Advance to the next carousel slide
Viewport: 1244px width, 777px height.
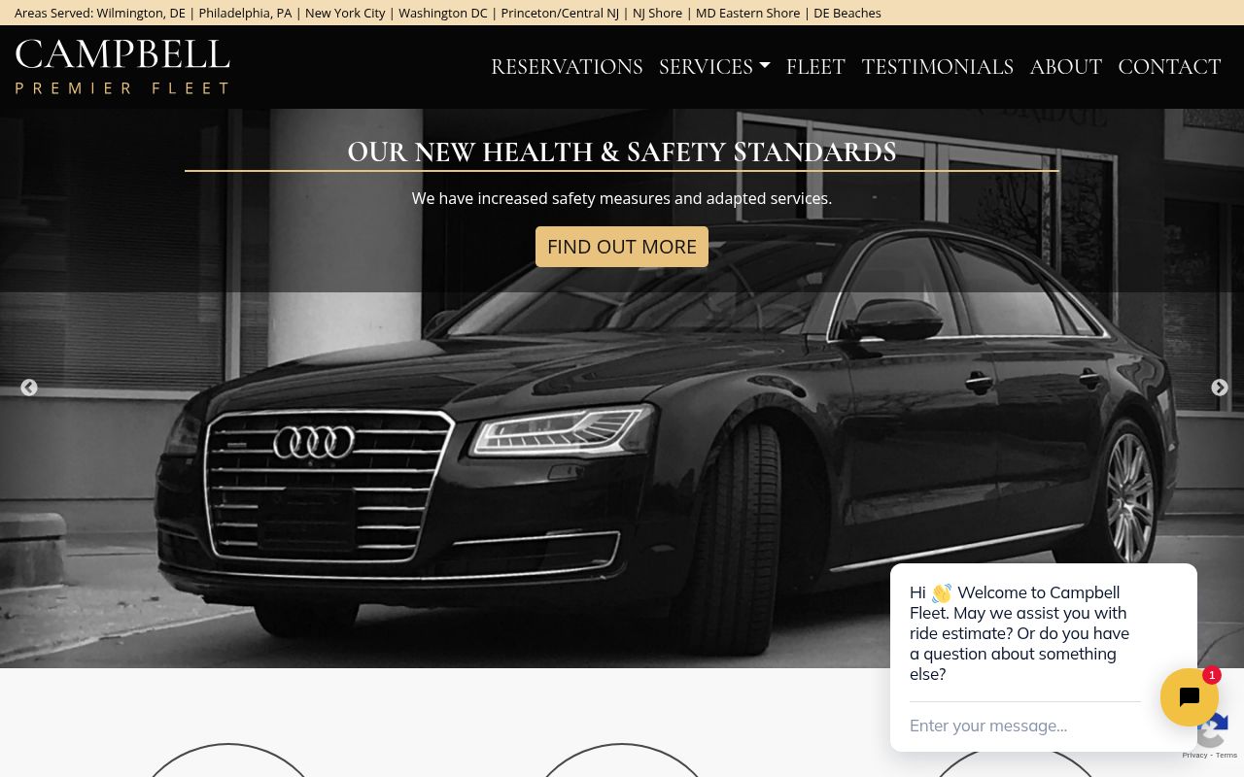click(x=1219, y=388)
